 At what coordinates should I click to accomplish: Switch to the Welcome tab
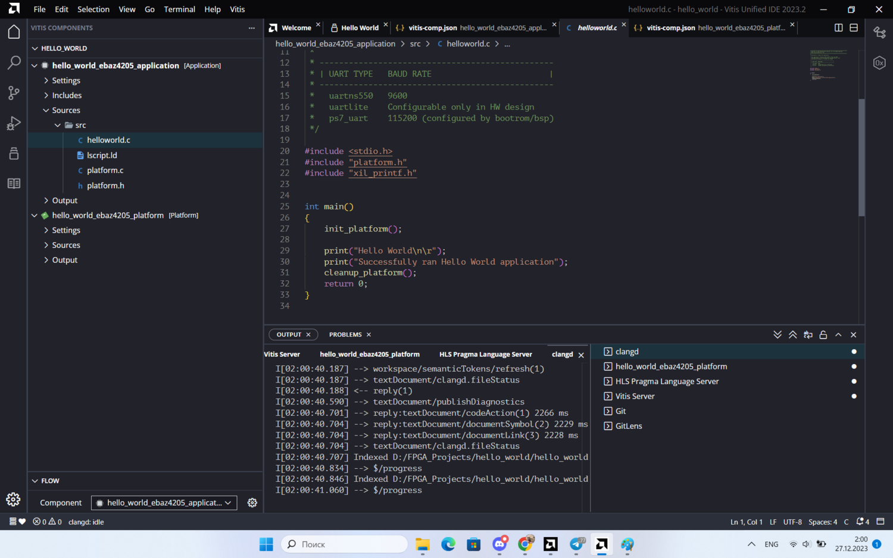(295, 27)
